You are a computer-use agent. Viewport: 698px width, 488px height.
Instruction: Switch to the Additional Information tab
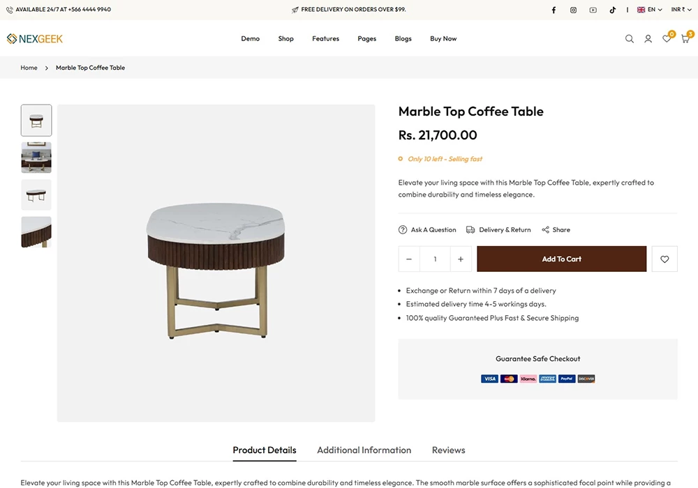pos(364,450)
